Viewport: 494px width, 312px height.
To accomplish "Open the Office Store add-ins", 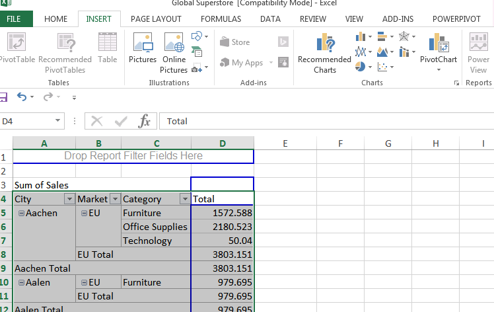I will coord(235,42).
